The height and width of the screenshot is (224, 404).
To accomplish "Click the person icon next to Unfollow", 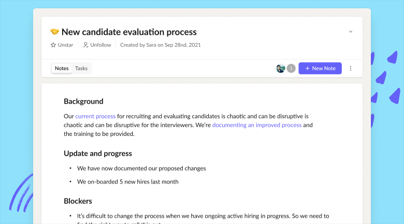I will coord(85,45).
